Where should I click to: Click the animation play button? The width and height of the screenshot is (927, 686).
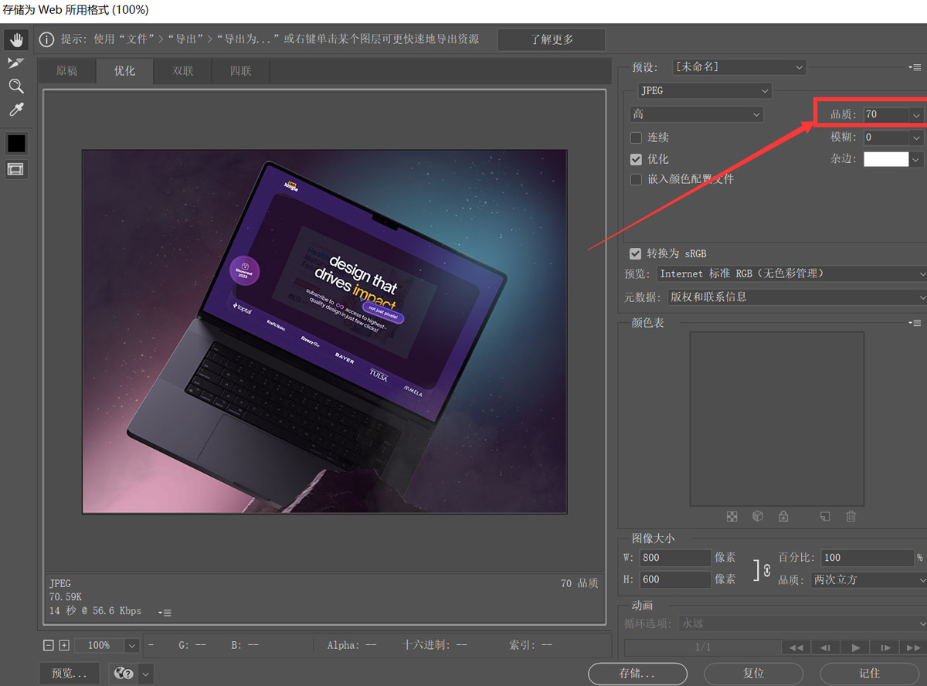pyautogui.click(x=855, y=647)
